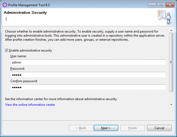
Task: Select the Confirm password field
Action: point(88,87)
